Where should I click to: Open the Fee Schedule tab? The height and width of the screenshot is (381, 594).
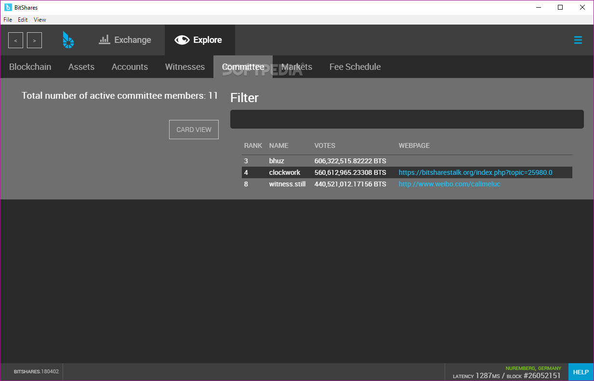tap(355, 67)
